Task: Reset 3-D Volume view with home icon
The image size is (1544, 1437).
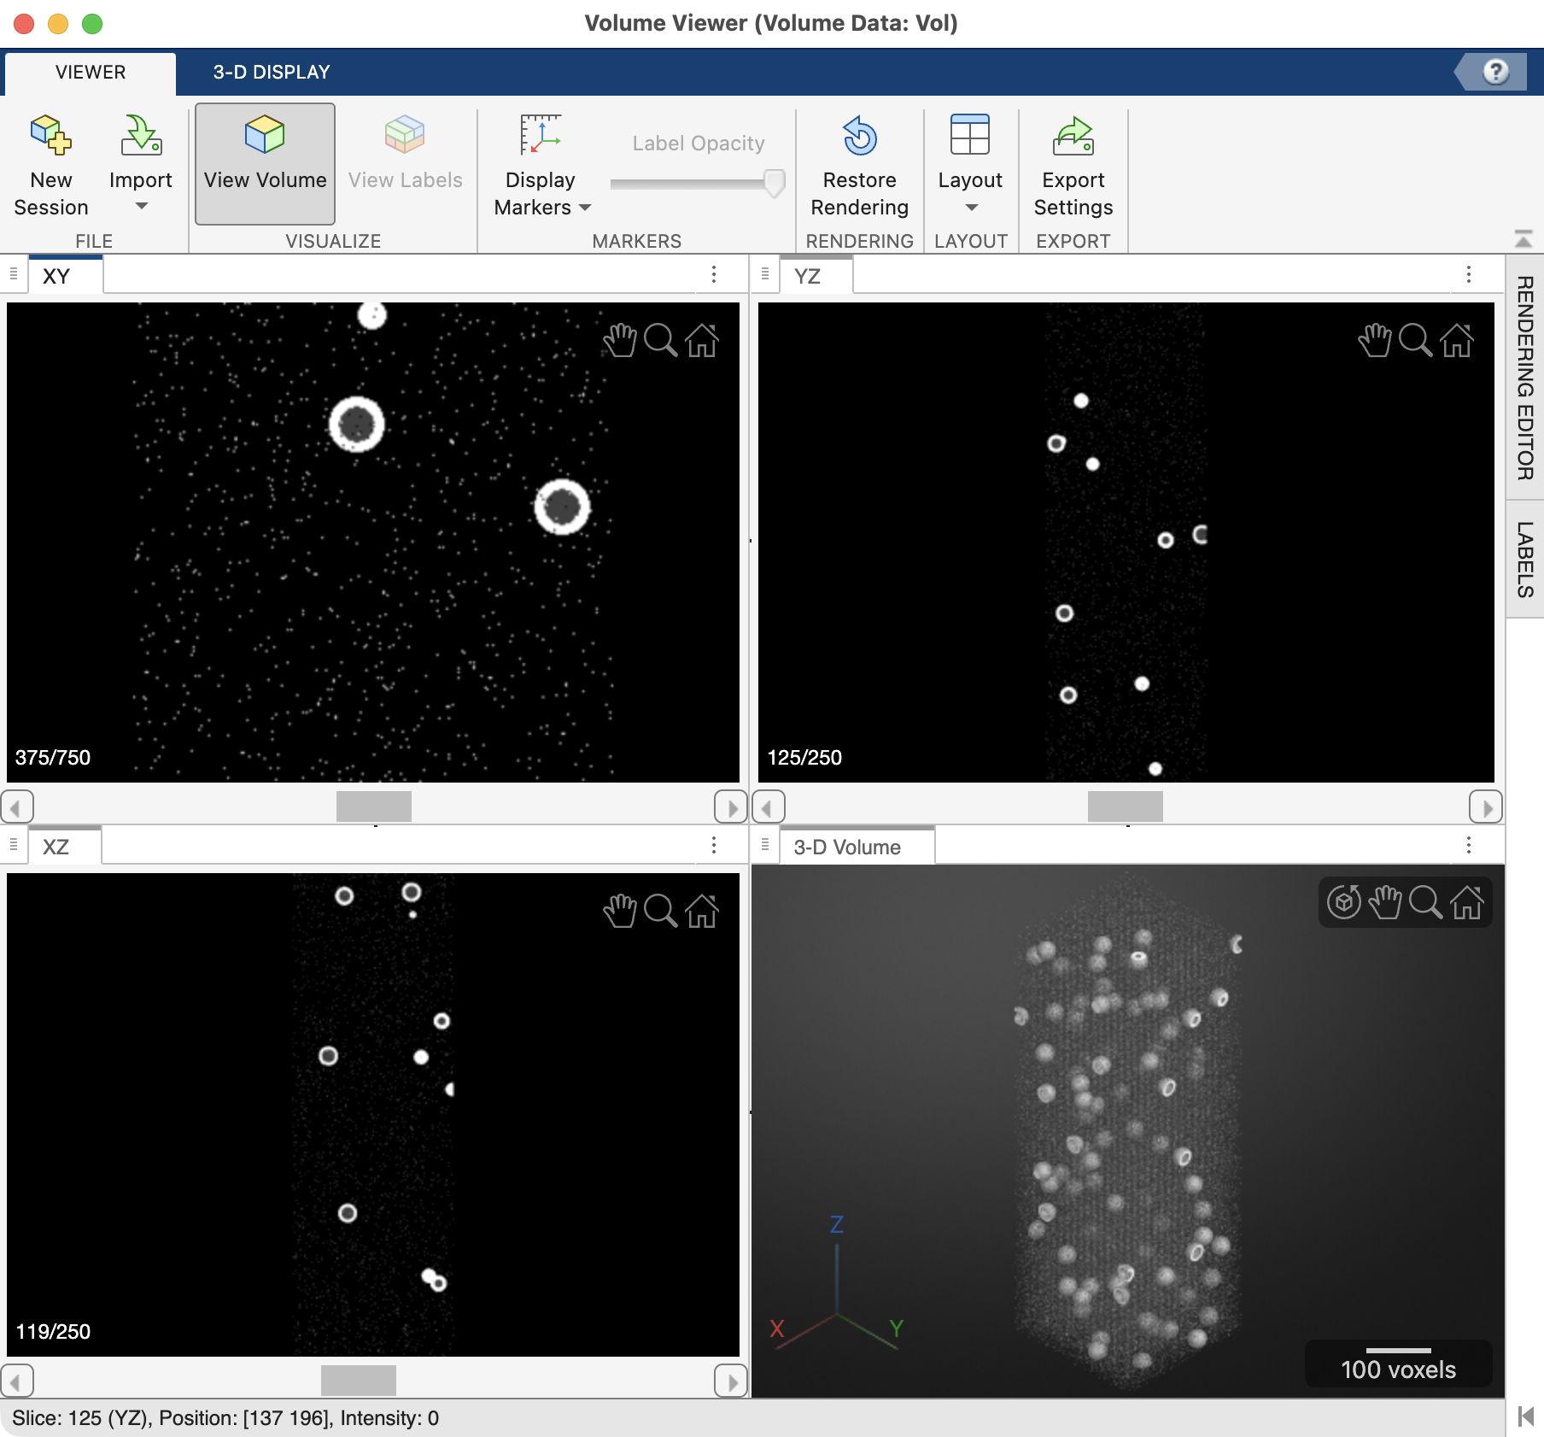Action: pyautogui.click(x=1467, y=902)
